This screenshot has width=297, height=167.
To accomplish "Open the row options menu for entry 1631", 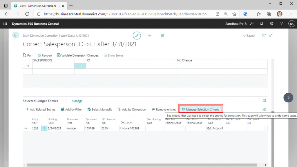I will (x=44, y=128).
